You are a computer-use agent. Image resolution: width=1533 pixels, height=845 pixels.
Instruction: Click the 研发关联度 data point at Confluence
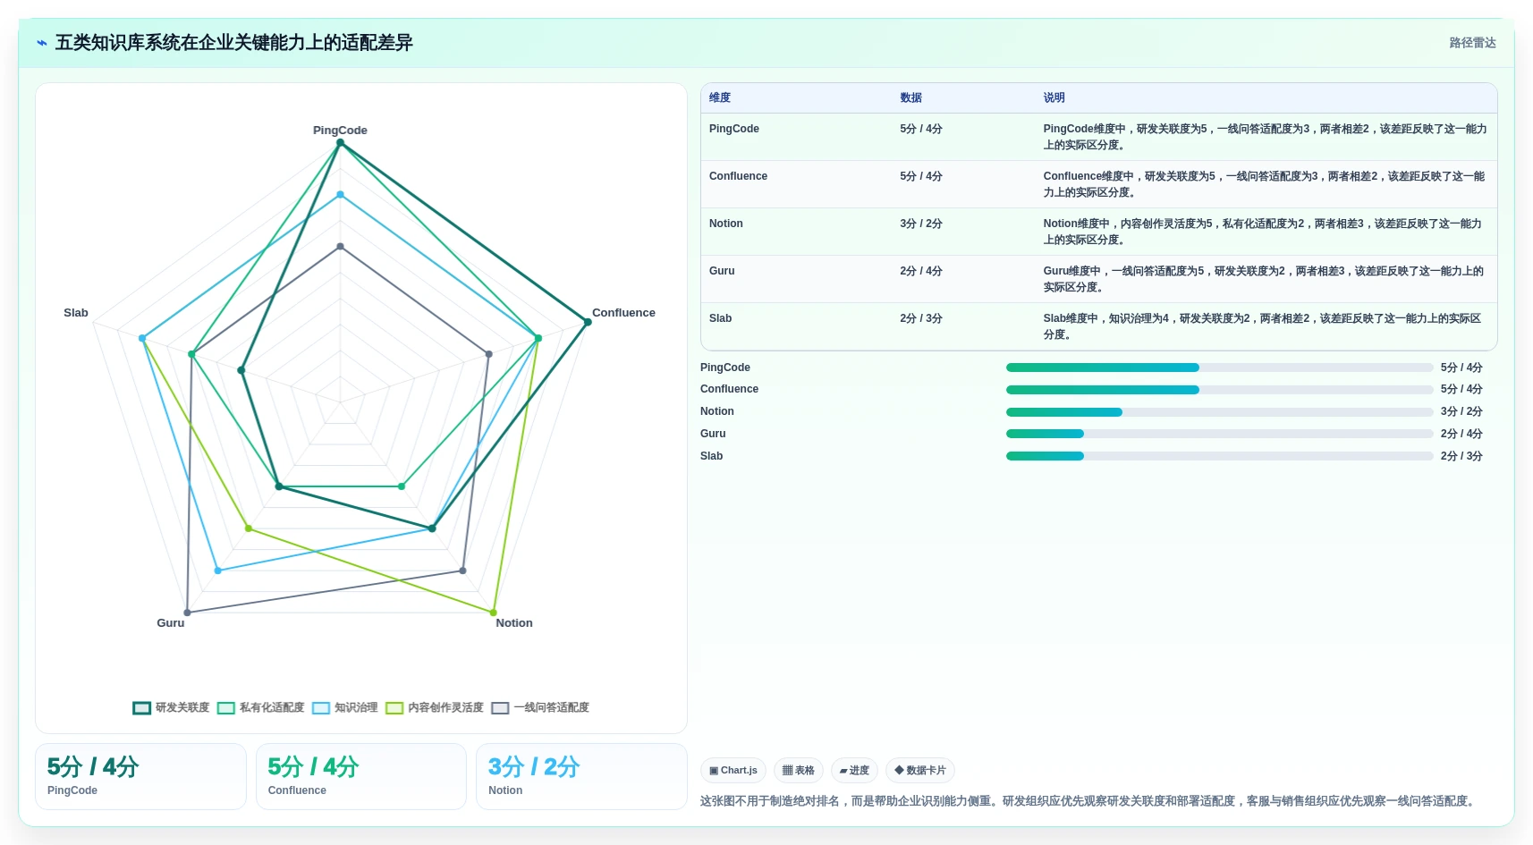click(x=588, y=322)
